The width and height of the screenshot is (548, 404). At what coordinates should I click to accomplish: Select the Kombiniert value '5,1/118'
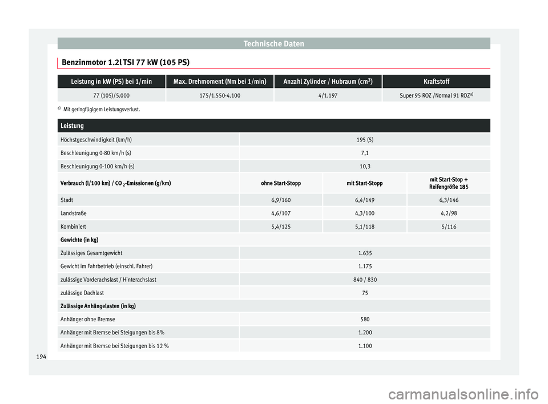click(x=365, y=227)
